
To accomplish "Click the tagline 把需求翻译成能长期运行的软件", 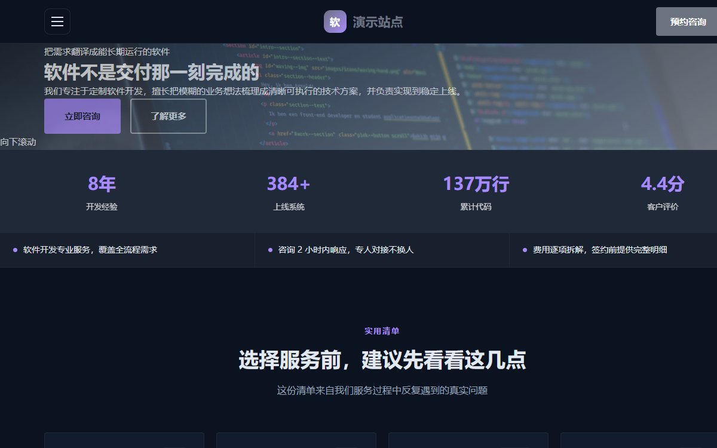I will click(x=107, y=52).
